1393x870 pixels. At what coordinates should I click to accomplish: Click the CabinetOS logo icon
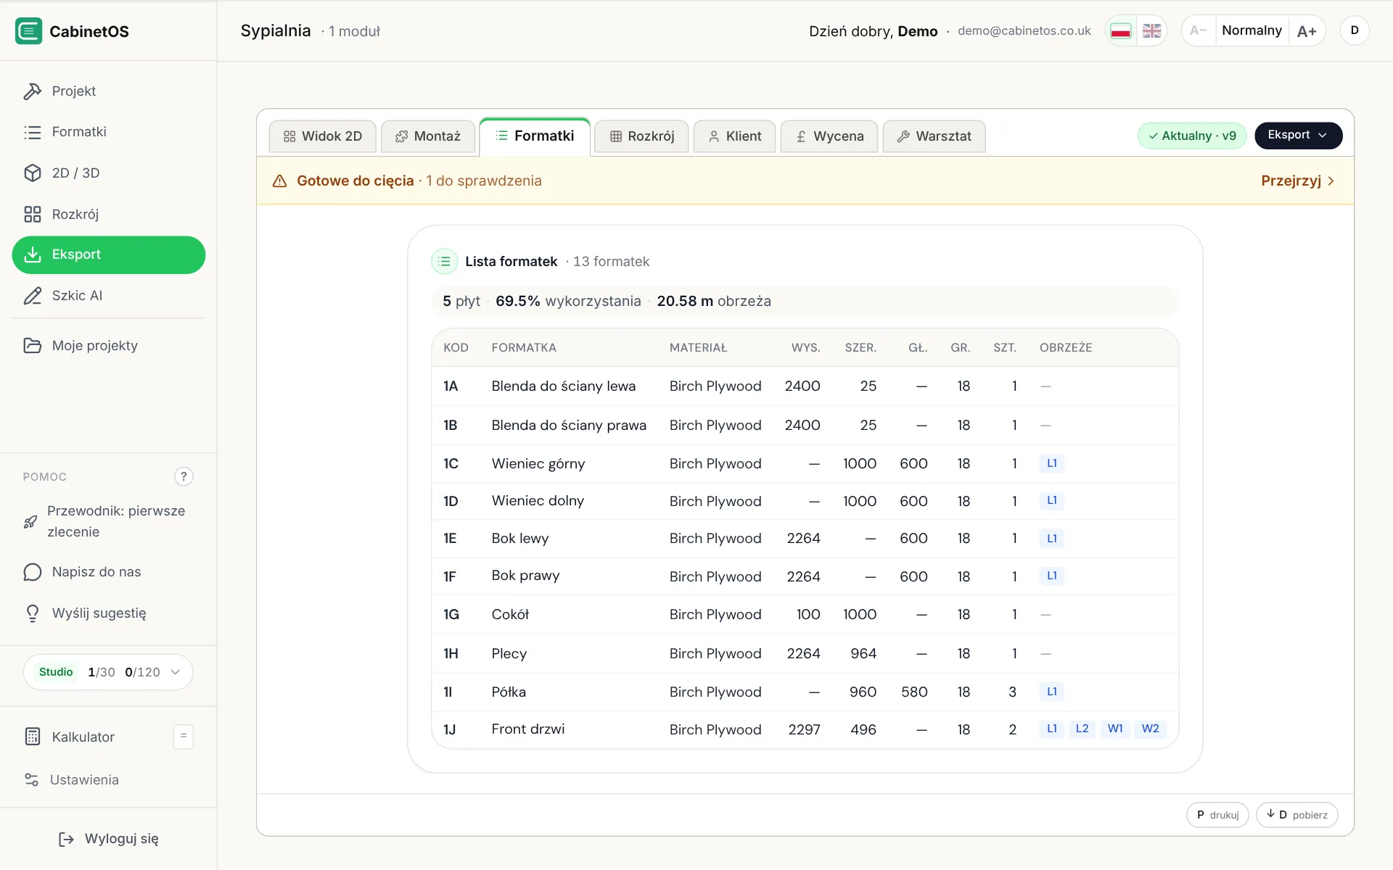29,31
